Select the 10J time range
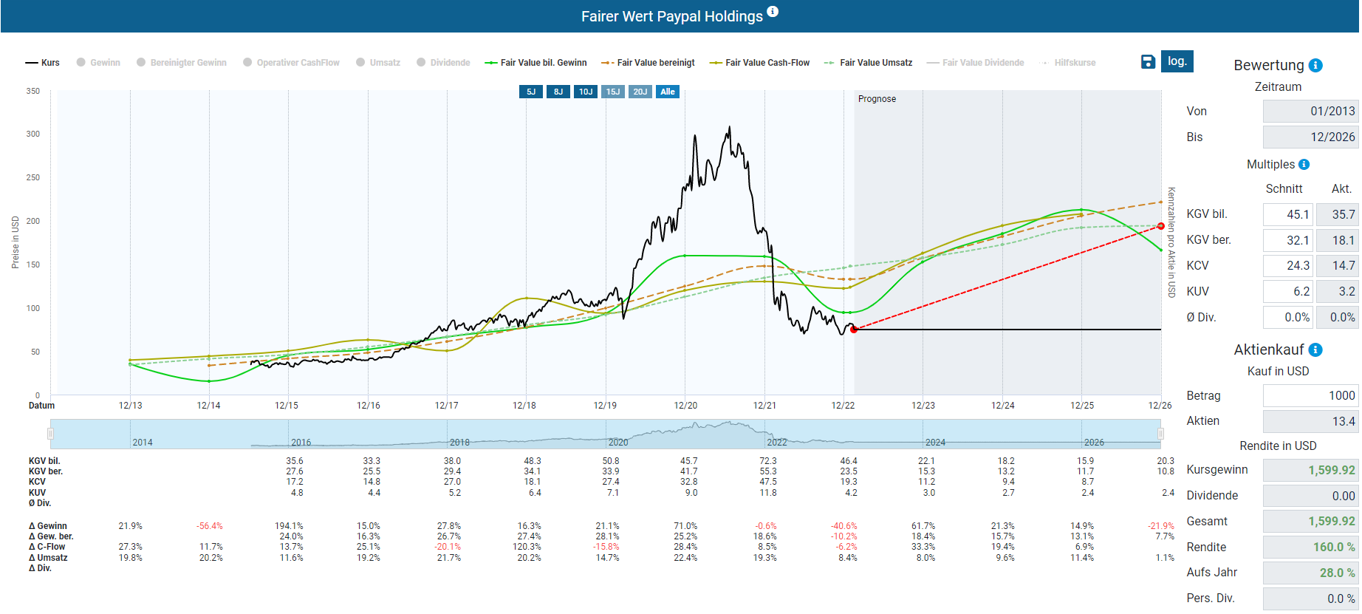The width and height of the screenshot is (1362, 614). tap(586, 92)
